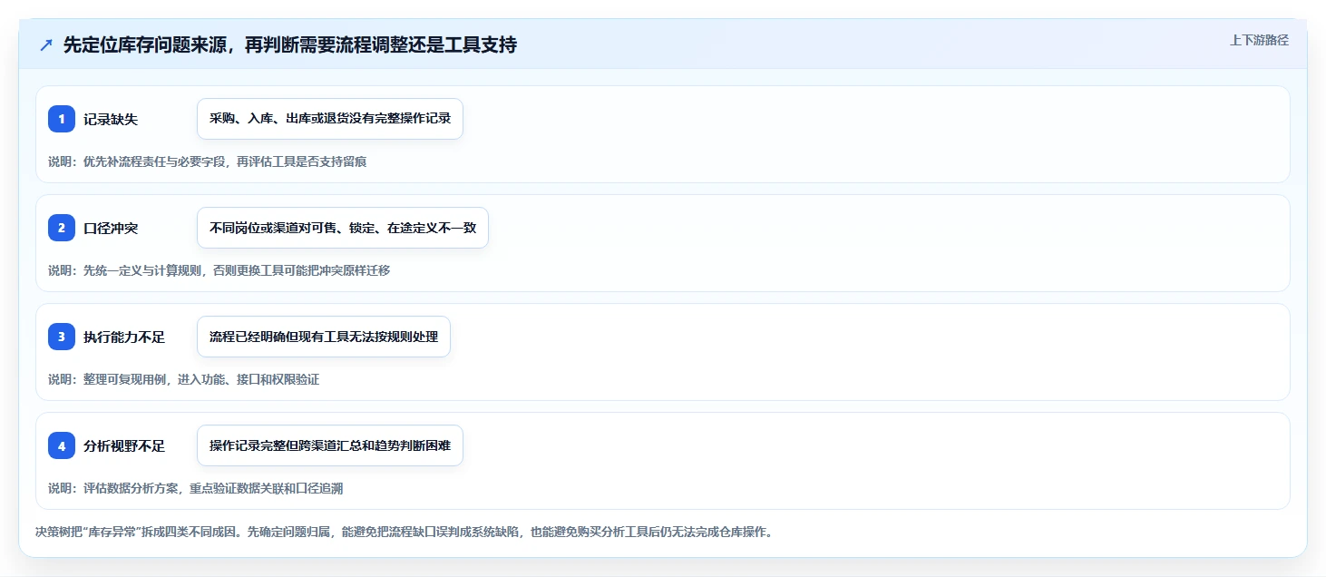The image size is (1326, 577).
Task: Select the 上下游路径 label in header
Action: coord(1259,40)
